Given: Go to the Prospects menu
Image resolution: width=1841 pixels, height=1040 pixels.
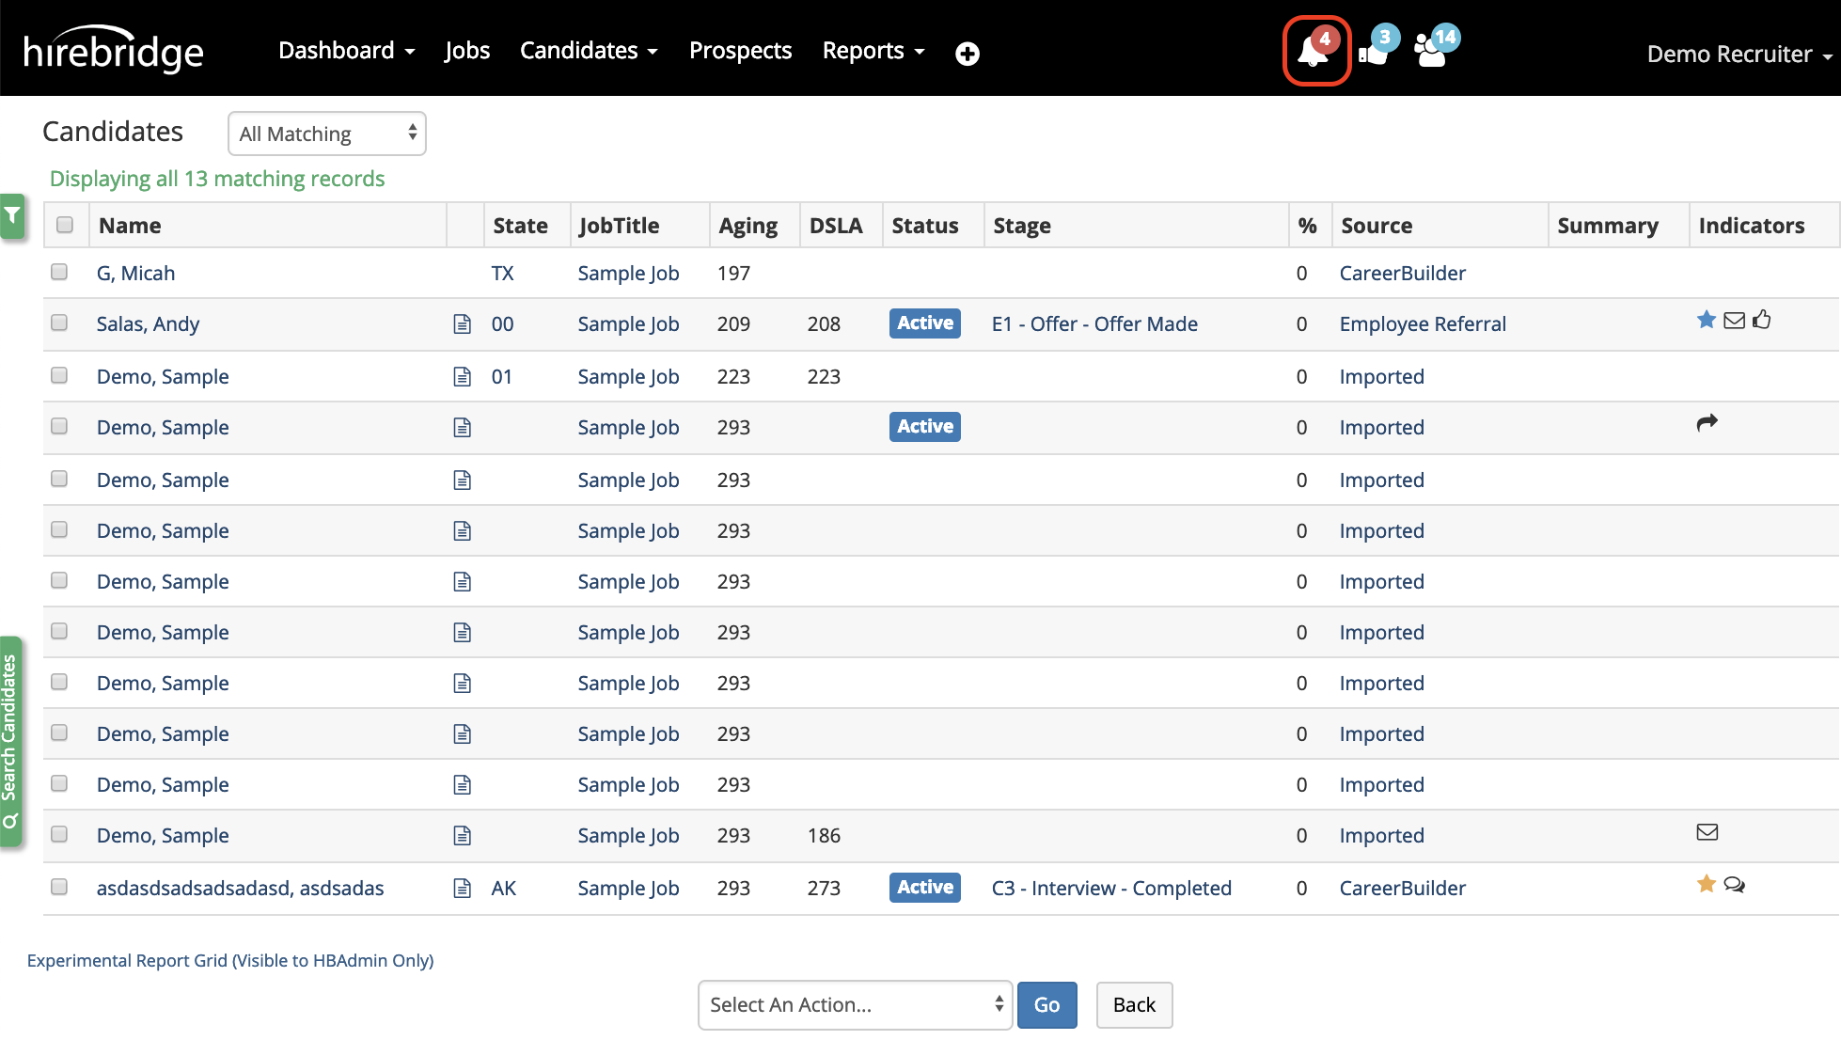Looking at the screenshot, I should [740, 51].
